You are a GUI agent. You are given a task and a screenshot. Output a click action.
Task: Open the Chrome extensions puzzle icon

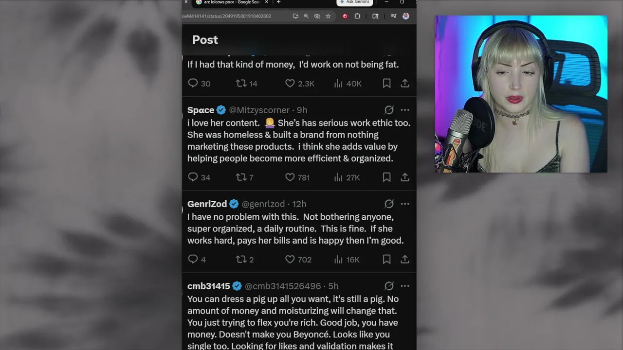(357, 16)
